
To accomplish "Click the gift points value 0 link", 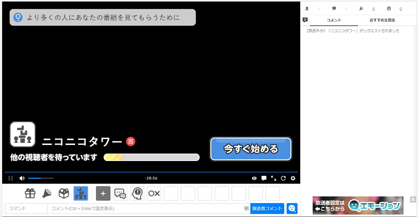I will point(401,9).
